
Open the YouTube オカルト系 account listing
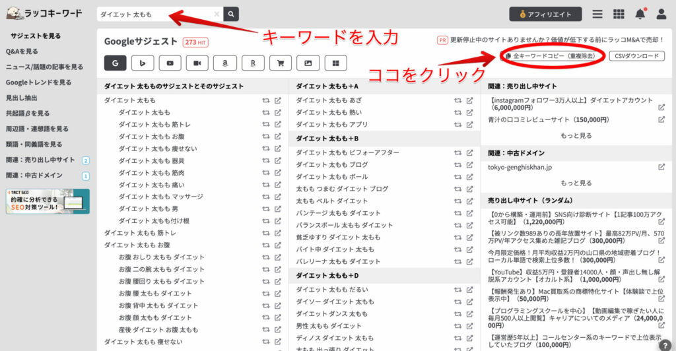(x=574, y=276)
